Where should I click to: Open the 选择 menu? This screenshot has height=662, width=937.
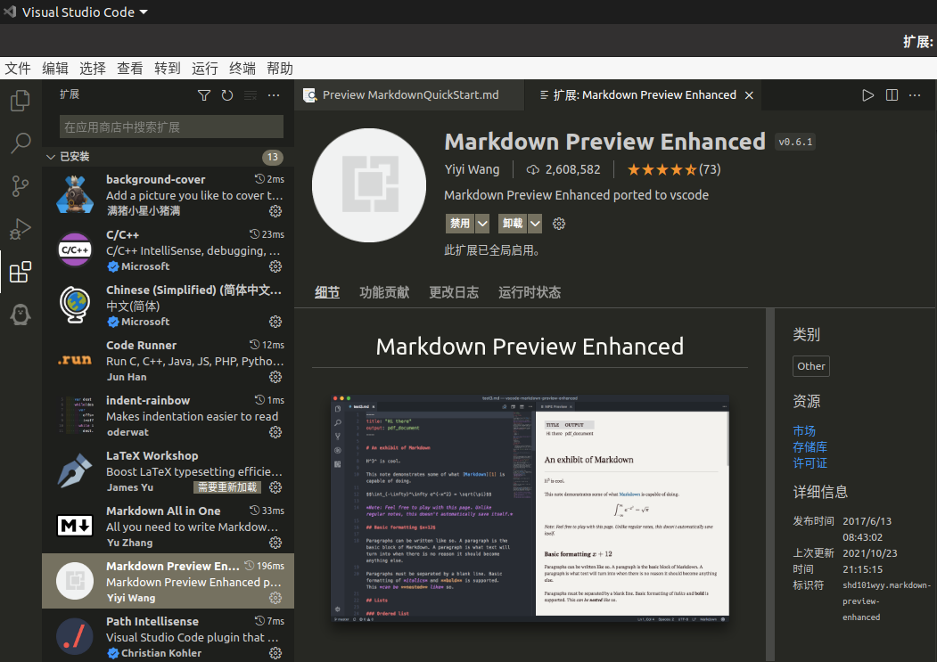pyautogui.click(x=93, y=69)
